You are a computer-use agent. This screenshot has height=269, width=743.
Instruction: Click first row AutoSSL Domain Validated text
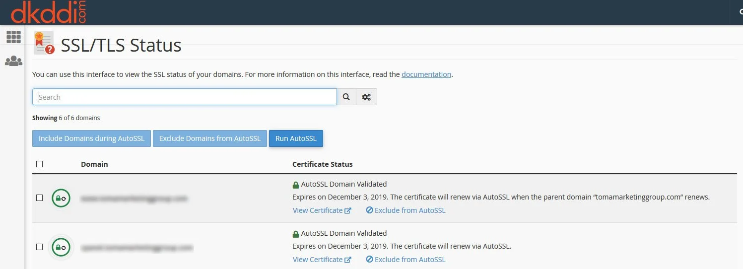coord(343,184)
